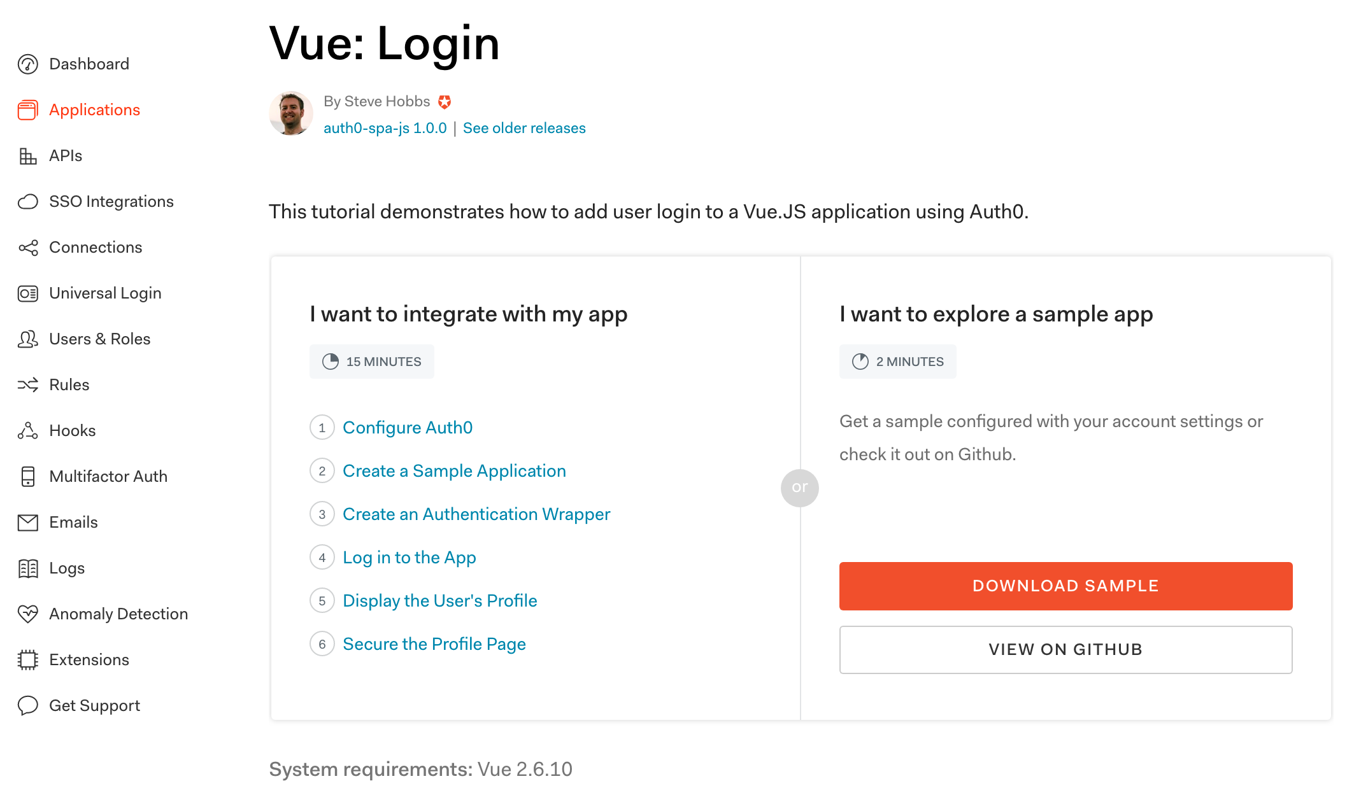This screenshot has width=1368, height=788.
Task: Click Steve Hobbs author avatar photo
Action: (291, 113)
